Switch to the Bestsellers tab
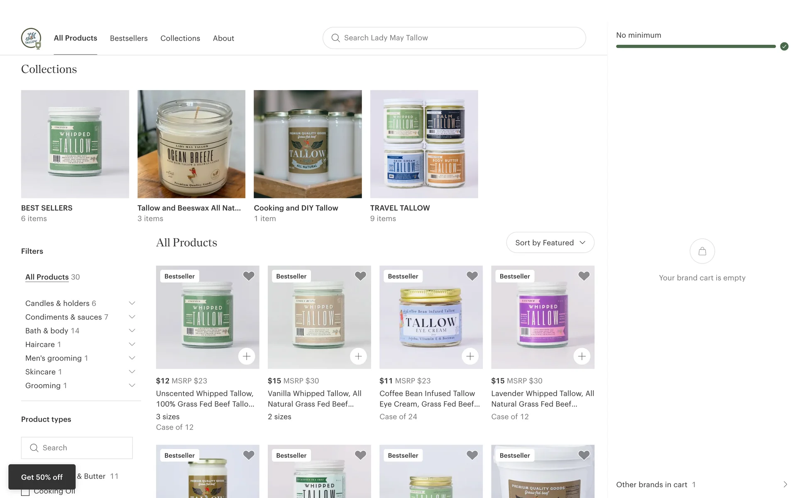Screen dimensions: 797x498 (129, 38)
